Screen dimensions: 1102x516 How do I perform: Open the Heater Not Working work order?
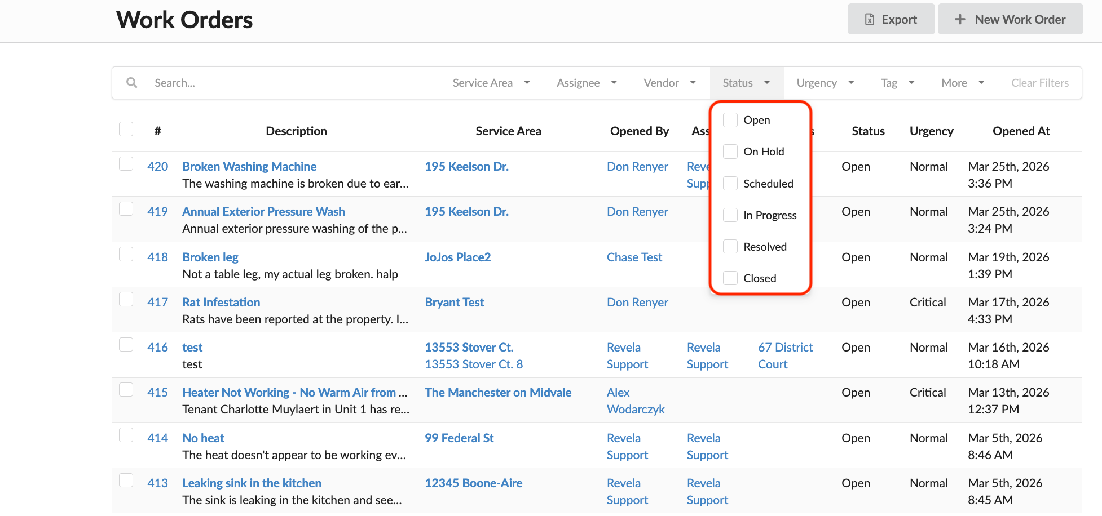(x=294, y=393)
